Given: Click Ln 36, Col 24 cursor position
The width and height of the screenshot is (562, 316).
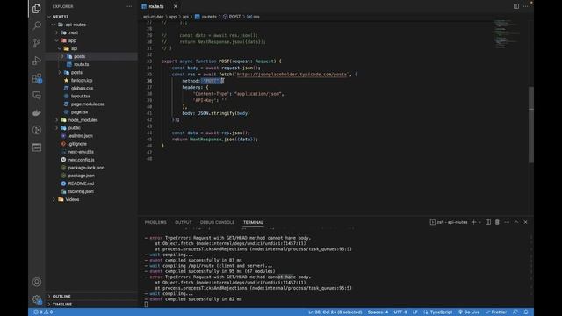Looking at the screenshot, I should [335, 312].
